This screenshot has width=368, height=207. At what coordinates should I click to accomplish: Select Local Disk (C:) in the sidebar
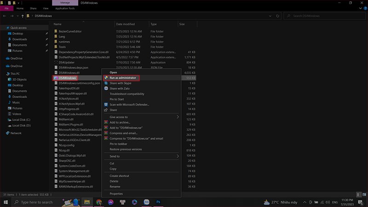(21, 119)
